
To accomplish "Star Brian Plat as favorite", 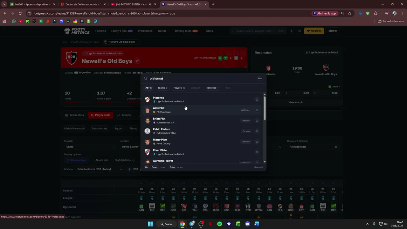I will click(257, 121).
